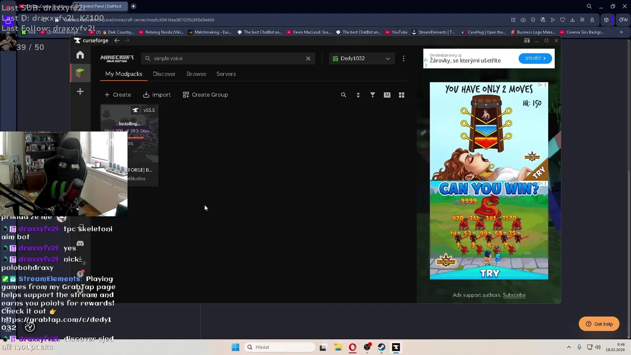The width and height of the screenshot is (631, 355).
Task: Open the browser easy setup menu icon
Action: pos(582,20)
